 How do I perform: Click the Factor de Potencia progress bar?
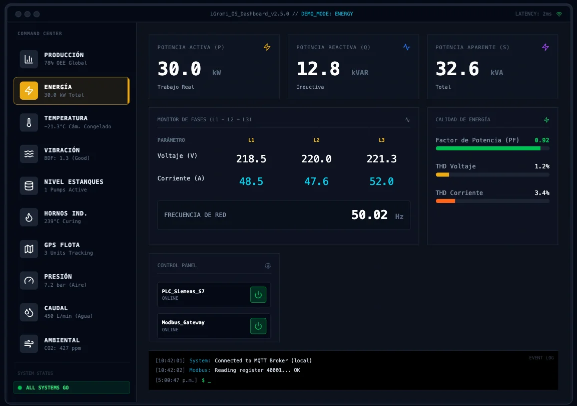click(492, 148)
